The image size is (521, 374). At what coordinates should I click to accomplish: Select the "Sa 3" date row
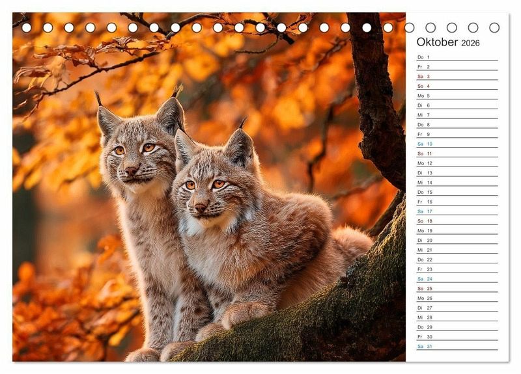point(457,76)
